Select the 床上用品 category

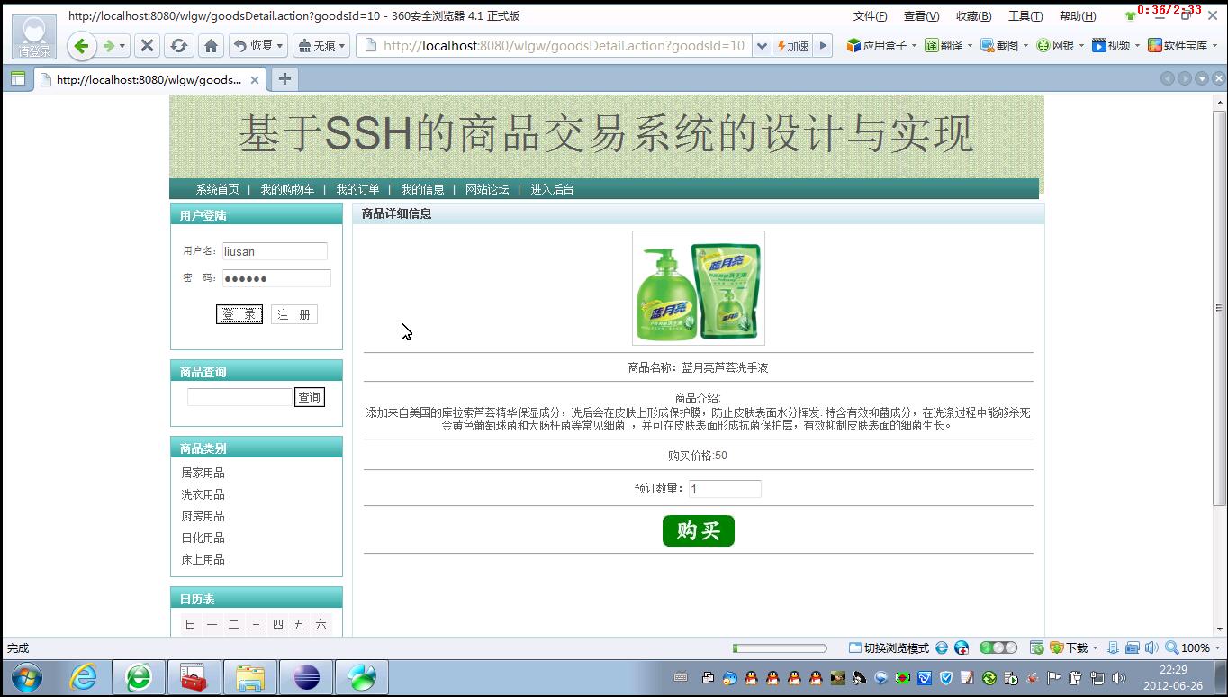[x=203, y=559]
